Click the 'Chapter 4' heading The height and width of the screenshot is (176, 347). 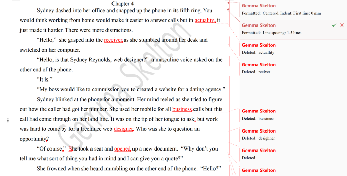click(x=123, y=4)
